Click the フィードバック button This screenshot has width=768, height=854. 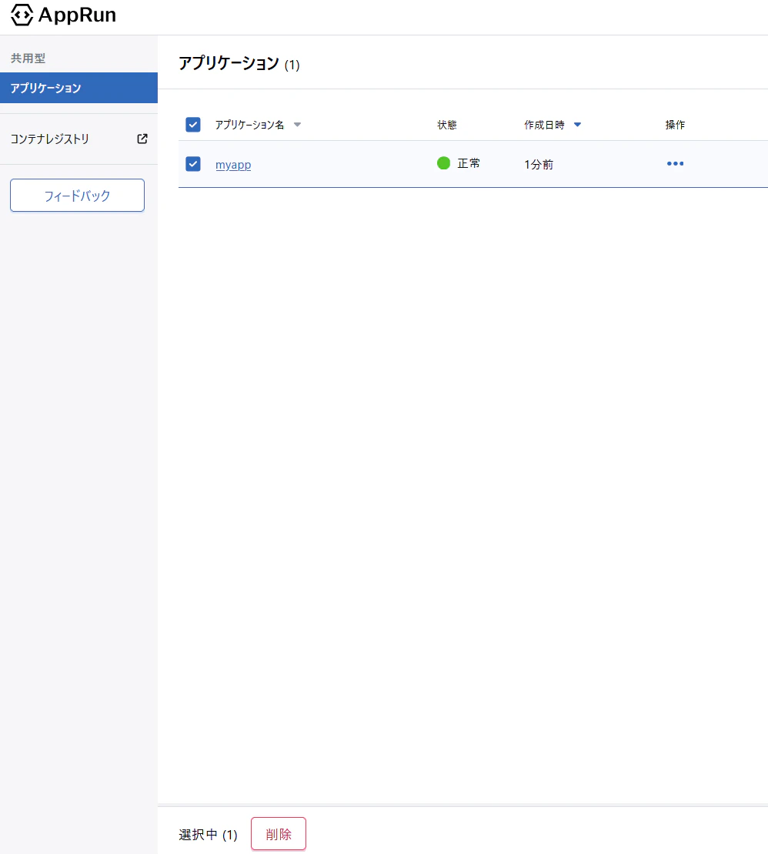[x=77, y=195]
